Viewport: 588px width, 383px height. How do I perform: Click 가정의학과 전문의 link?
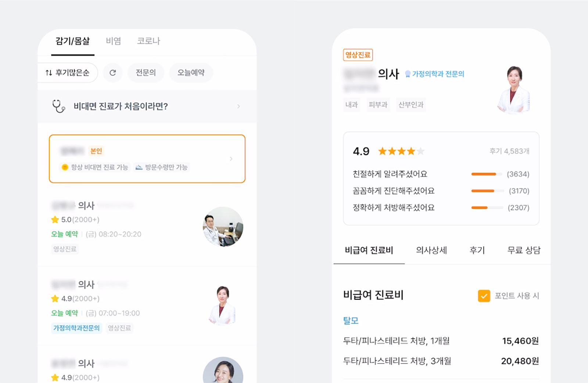pos(438,74)
